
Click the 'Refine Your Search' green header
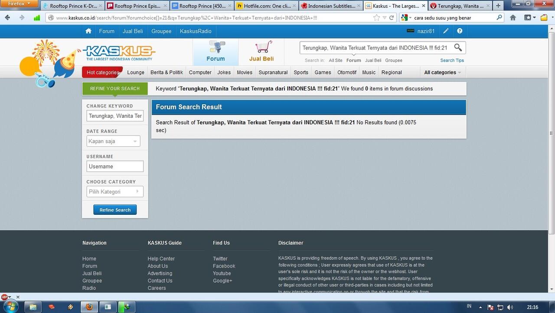point(115,88)
